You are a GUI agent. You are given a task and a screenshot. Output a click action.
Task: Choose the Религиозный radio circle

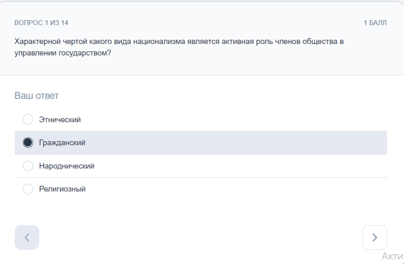coord(28,189)
